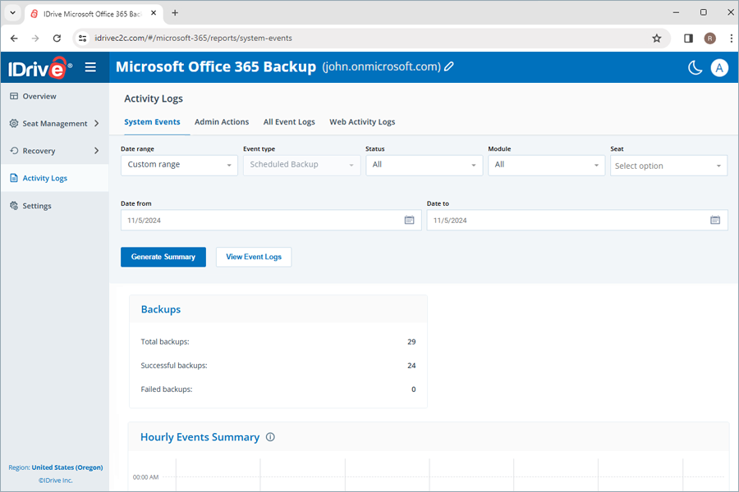Switch to the Admin Actions tab
This screenshot has width=739, height=492.
pos(222,121)
